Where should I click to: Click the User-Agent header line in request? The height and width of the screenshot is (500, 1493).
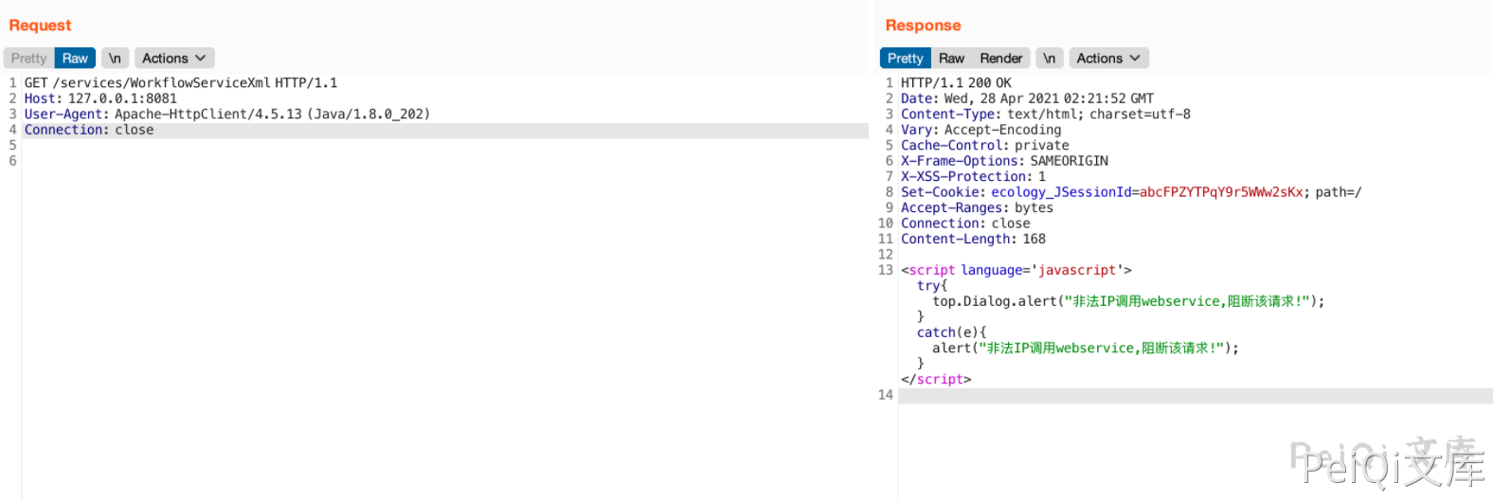[x=226, y=115]
